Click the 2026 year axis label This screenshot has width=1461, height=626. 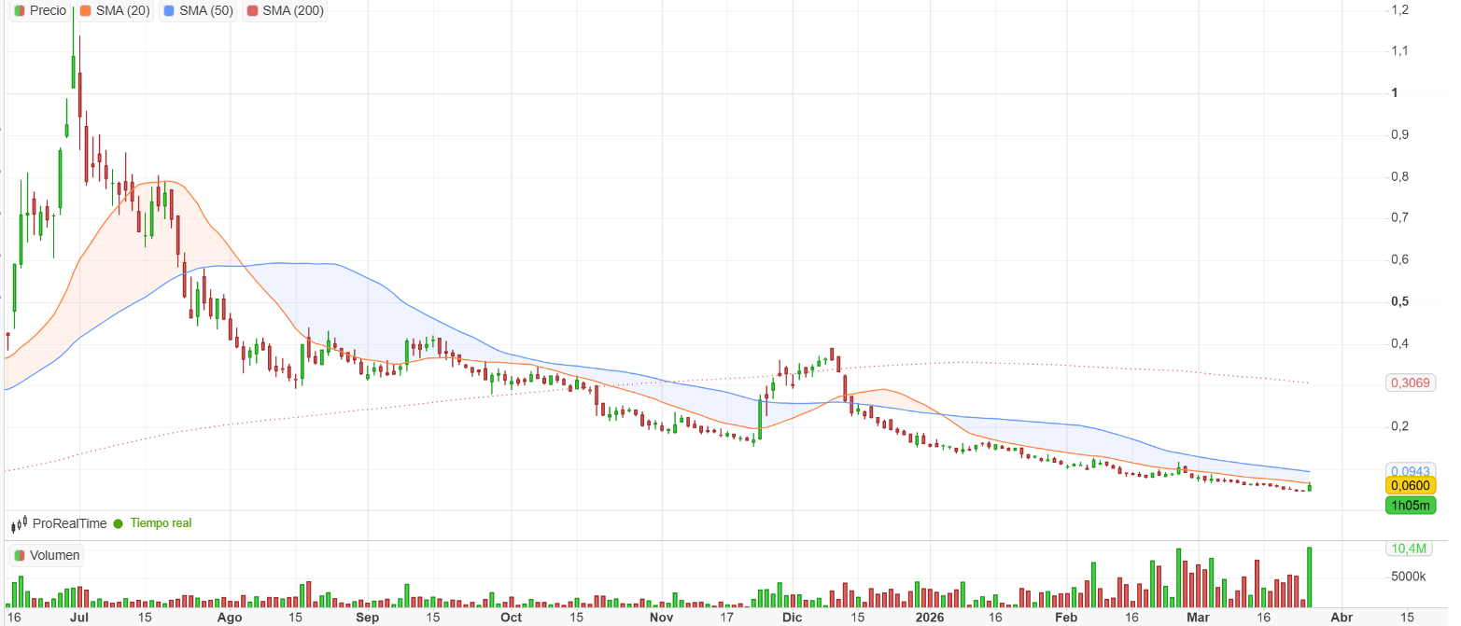pyautogui.click(x=930, y=618)
